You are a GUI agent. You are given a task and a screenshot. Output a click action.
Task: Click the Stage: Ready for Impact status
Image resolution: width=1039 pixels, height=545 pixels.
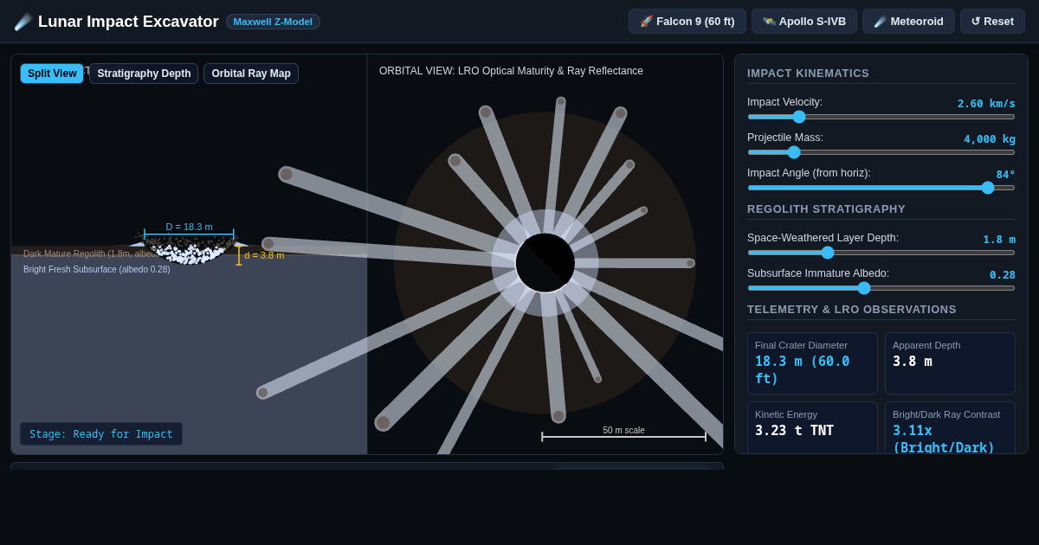pos(101,434)
